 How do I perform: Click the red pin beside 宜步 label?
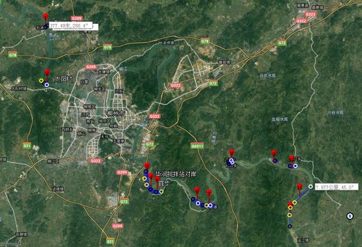[157, 181]
